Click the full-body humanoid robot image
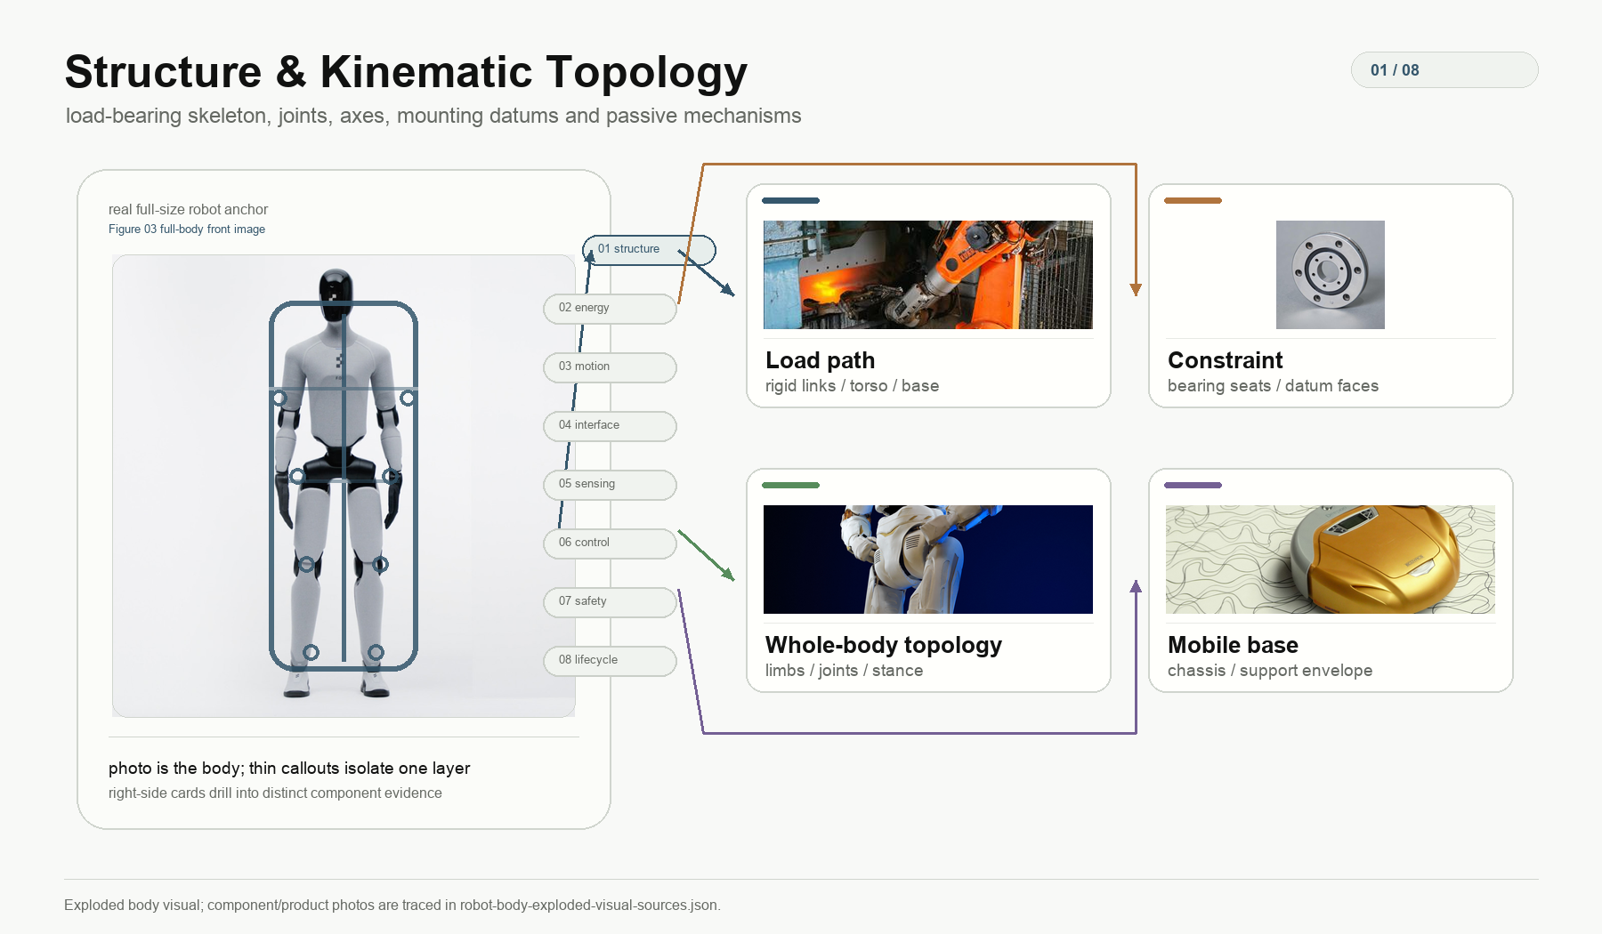This screenshot has width=1602, height=934. 344,486
